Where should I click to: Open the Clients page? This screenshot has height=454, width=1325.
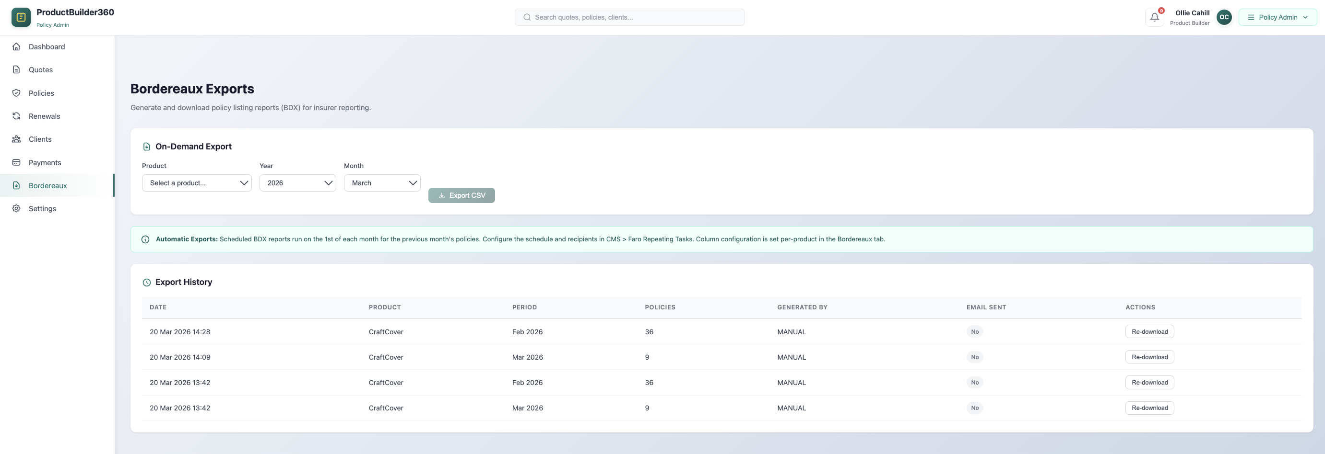coord(57,139)
